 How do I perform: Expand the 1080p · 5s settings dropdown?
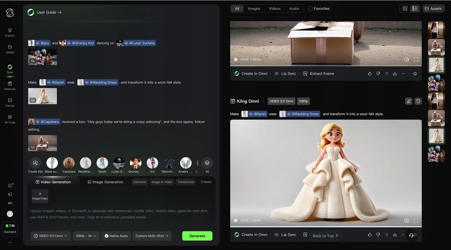click(86, 236)
